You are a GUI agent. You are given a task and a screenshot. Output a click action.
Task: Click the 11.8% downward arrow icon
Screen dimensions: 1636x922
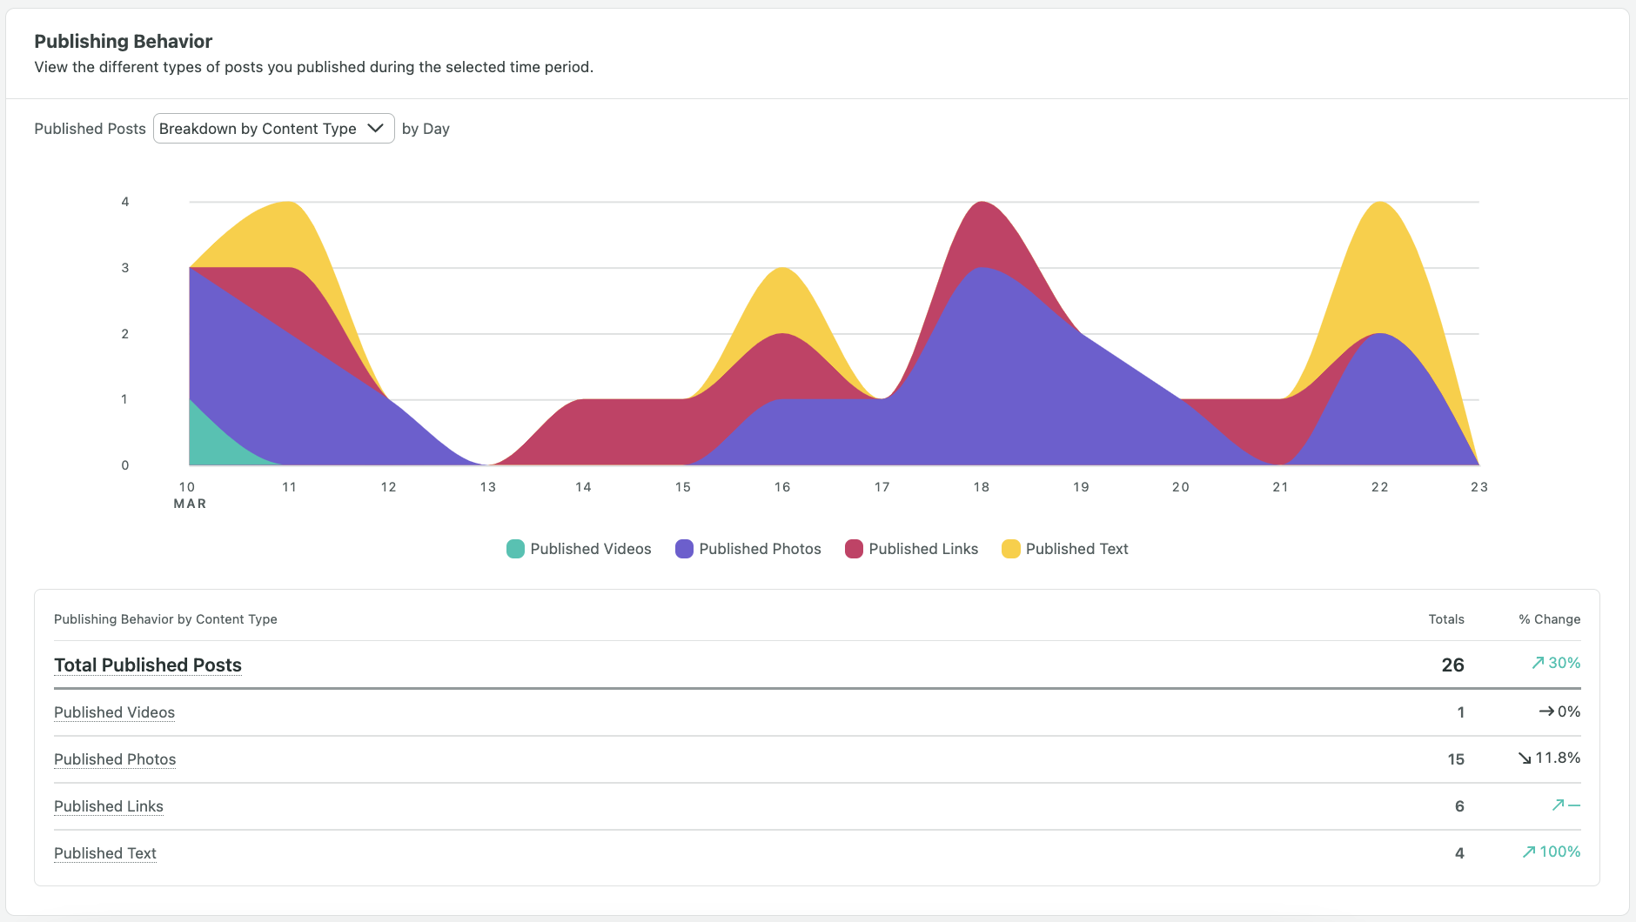[x=1525, y=758]
